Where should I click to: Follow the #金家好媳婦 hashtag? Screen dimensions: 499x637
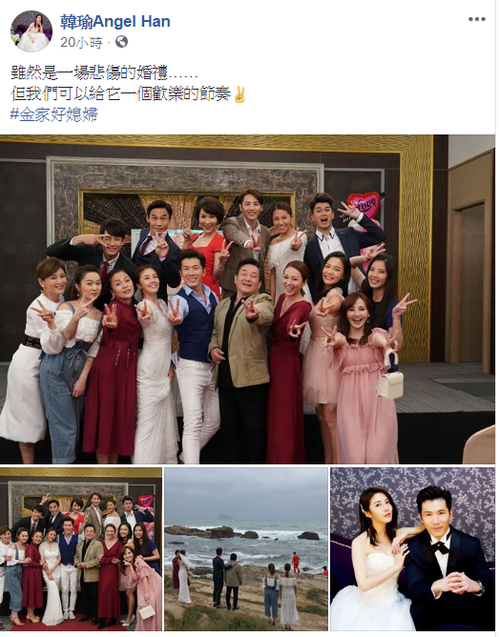[54, 114]
